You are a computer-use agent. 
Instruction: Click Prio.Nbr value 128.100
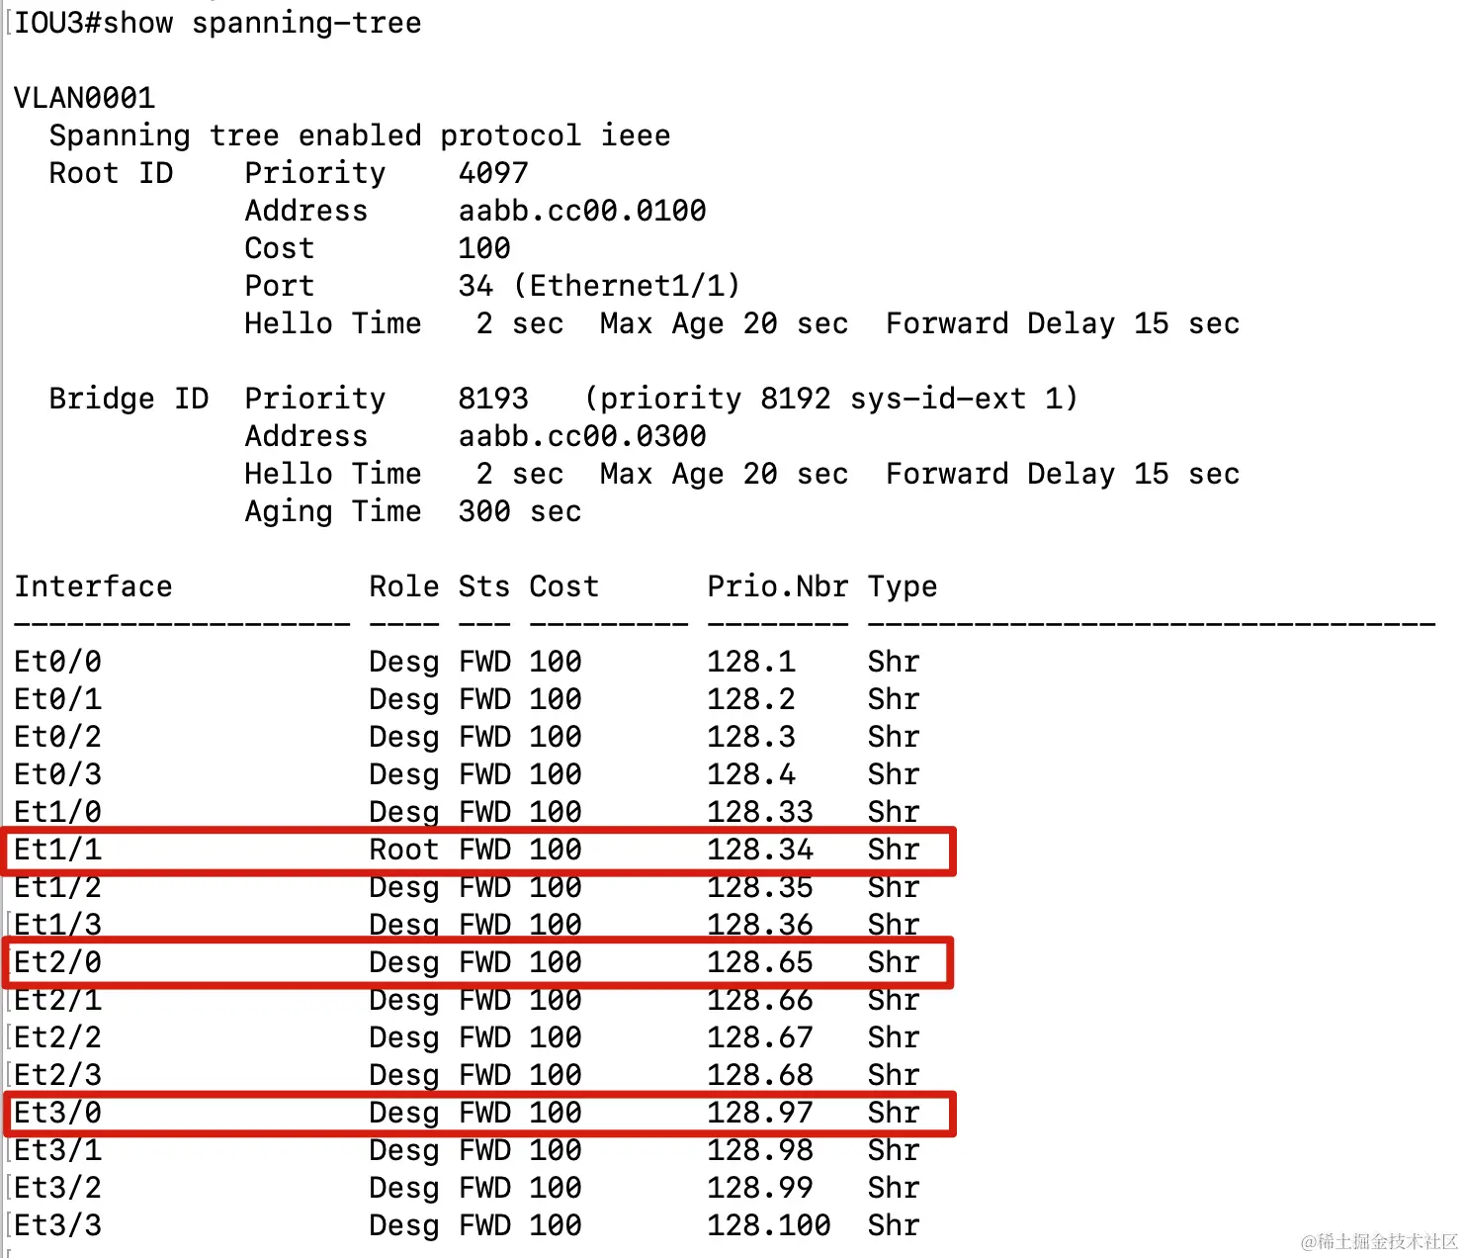[769, 1225]
